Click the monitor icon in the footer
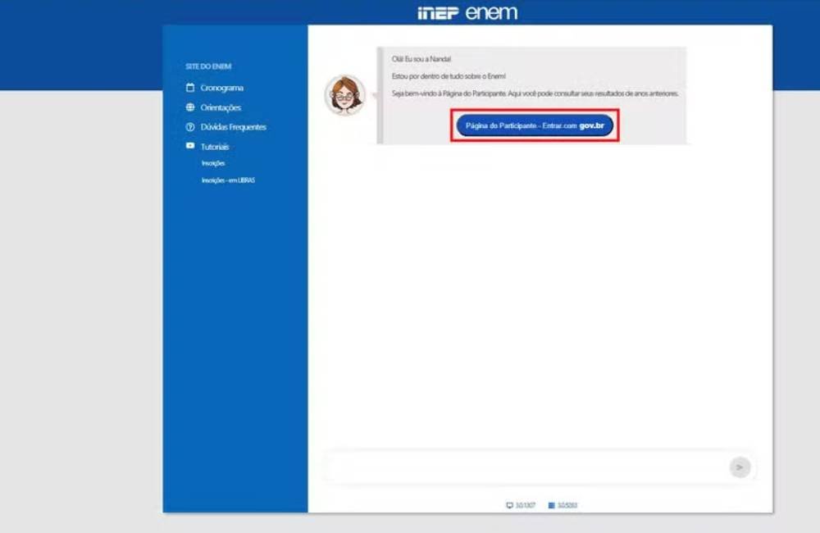This screenshot has height=533, width=820. pyautogui.click(x=509, y=506)
